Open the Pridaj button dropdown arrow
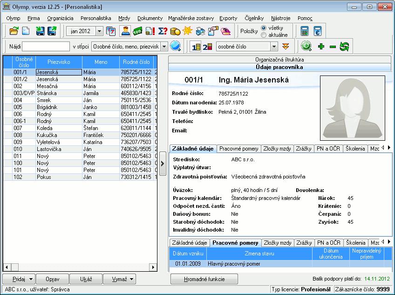Screen dimensions: 395x295 pyautogui.click(x=31, y=279)
